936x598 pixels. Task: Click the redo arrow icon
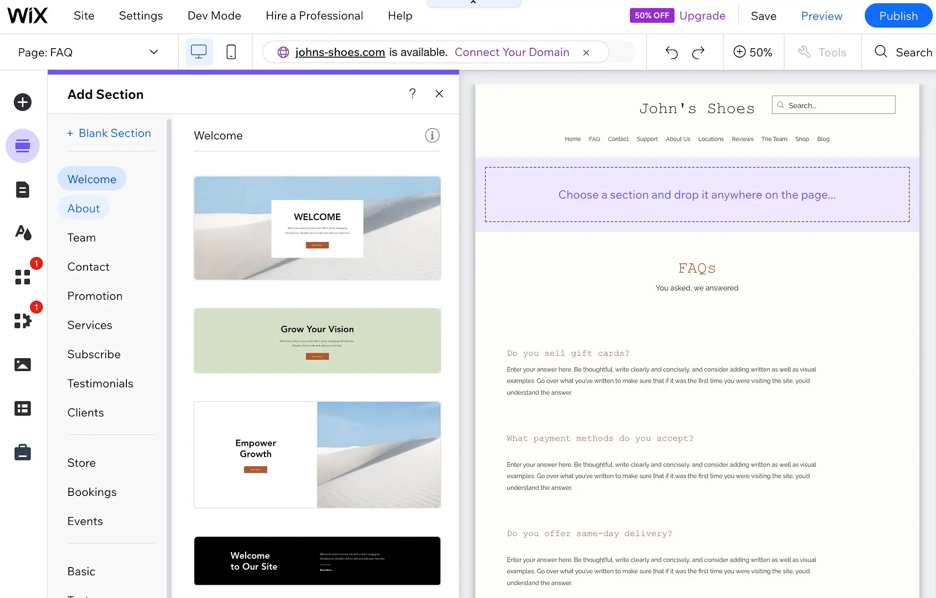pos(699,51)
